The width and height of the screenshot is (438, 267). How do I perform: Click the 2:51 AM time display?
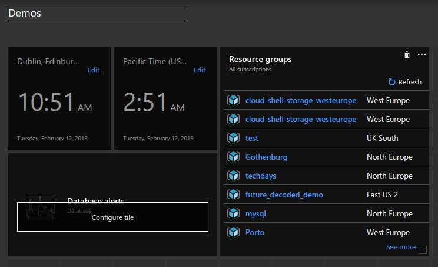(x=154, y=103)
